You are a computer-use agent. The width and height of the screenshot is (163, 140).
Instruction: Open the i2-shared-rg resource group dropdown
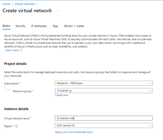pos(104,91)
